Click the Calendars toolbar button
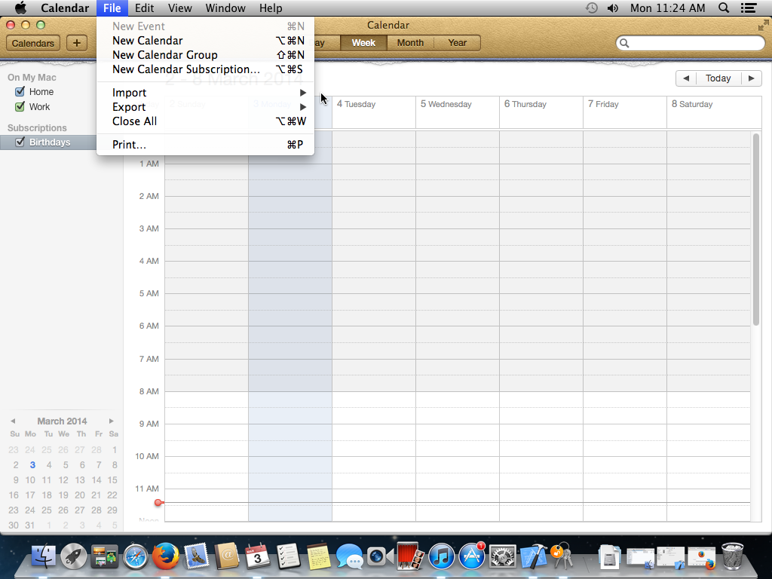This screenshot has height=579, width=772. 33,43
